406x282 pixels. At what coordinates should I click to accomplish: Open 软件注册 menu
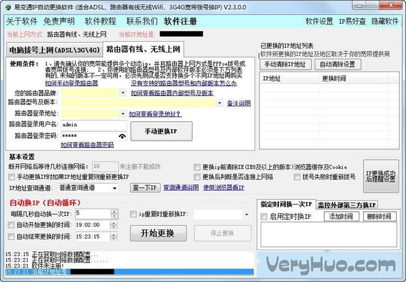(x=180, y=21)
